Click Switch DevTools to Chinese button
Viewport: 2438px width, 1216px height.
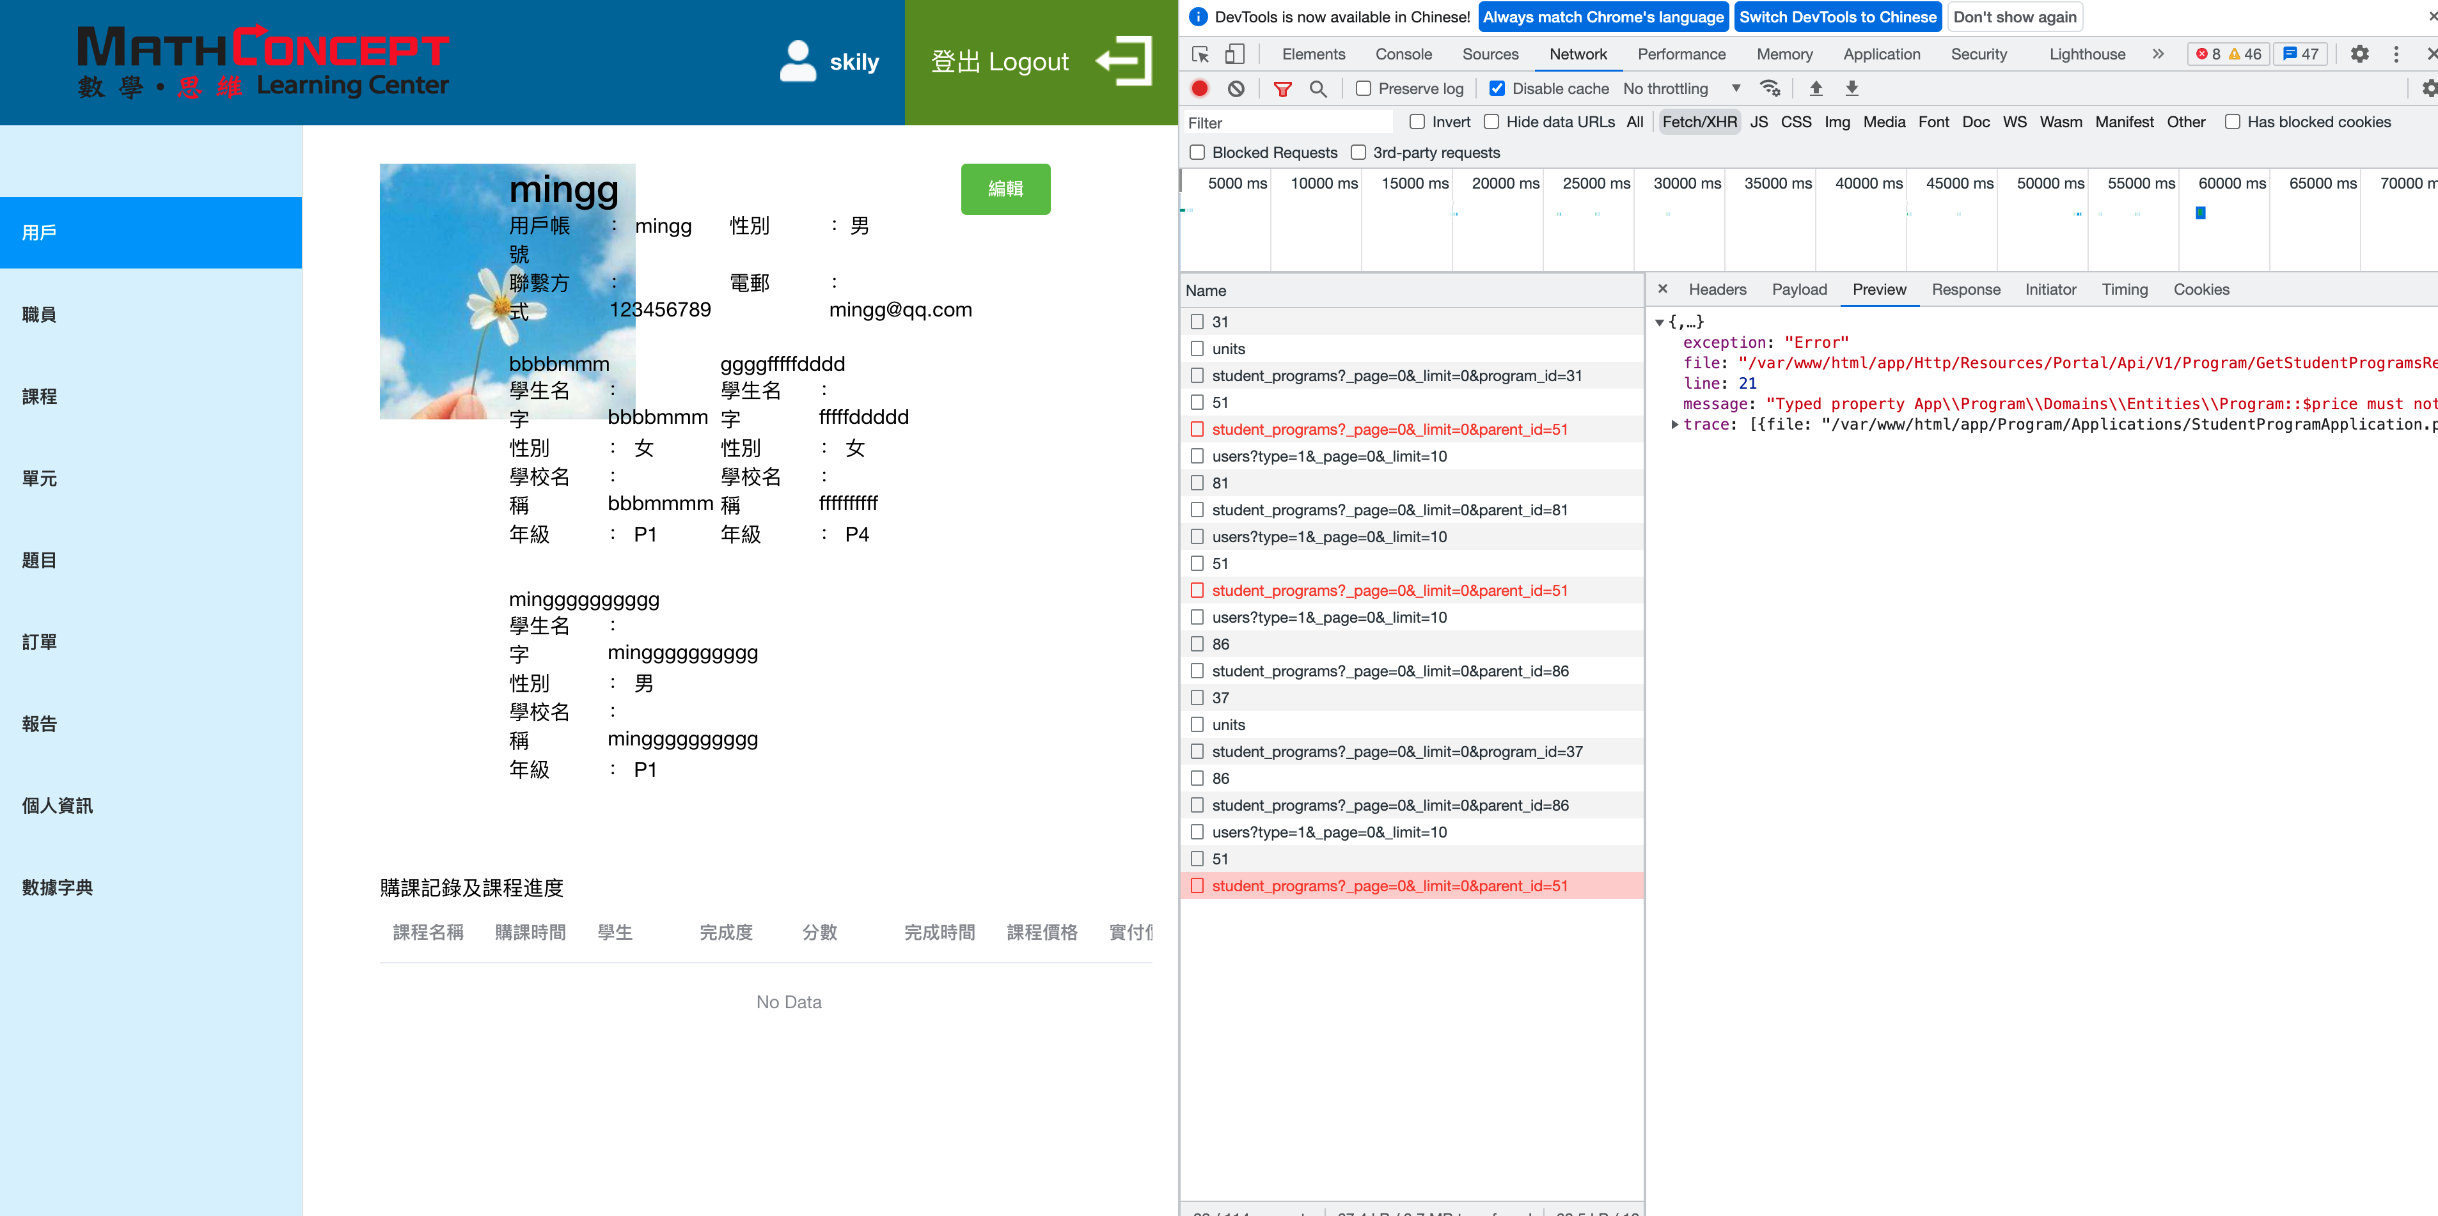click(1837, 17)
